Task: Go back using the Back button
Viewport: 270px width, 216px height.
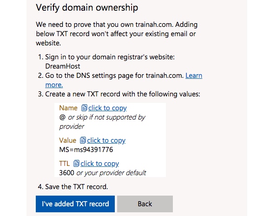Action: coord(145,204)
